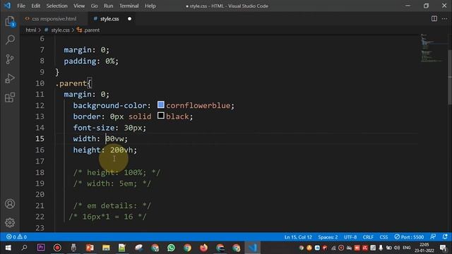This screenshot has width=452, height=254.
Task: Open the Source Control view
Action: [x=10, y=59]
